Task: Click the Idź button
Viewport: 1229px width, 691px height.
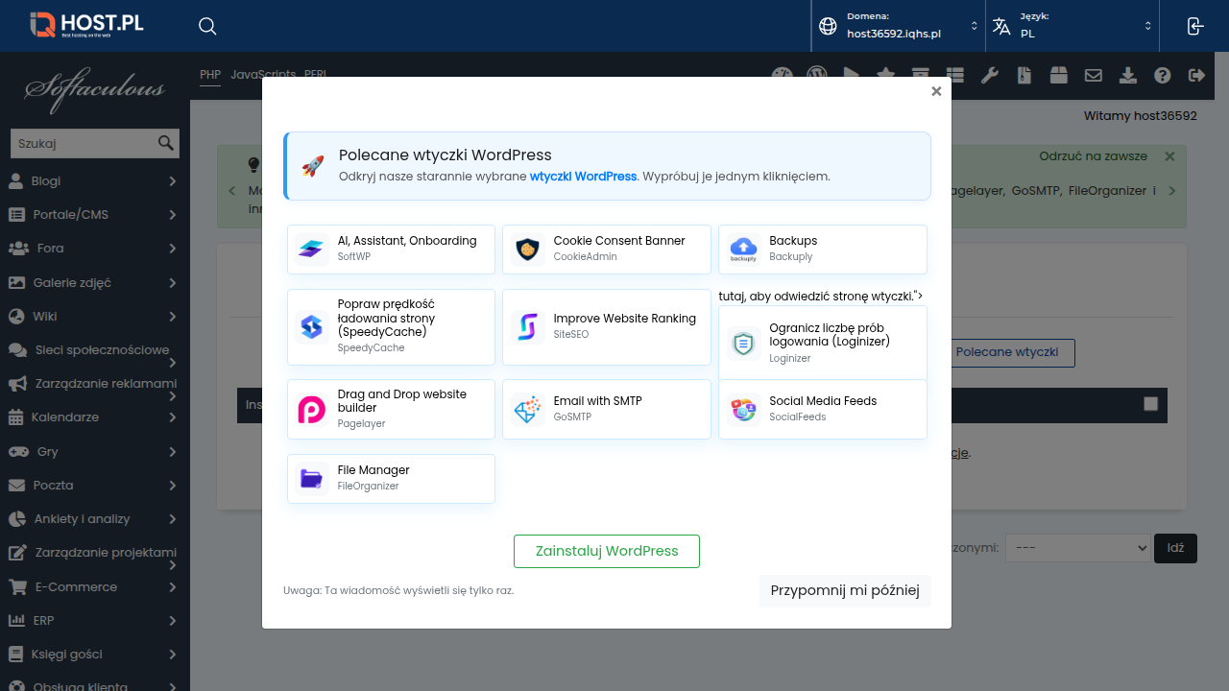Action: 1175,548
